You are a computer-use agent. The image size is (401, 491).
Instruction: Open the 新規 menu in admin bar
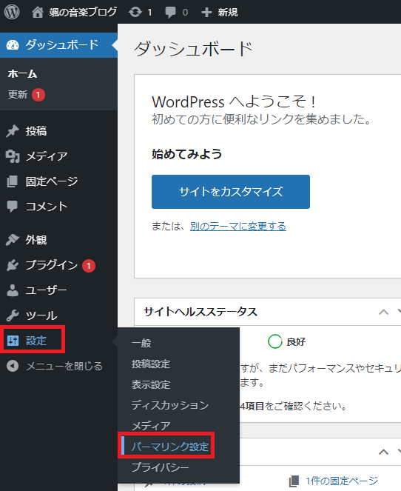(x=228, y=12)
